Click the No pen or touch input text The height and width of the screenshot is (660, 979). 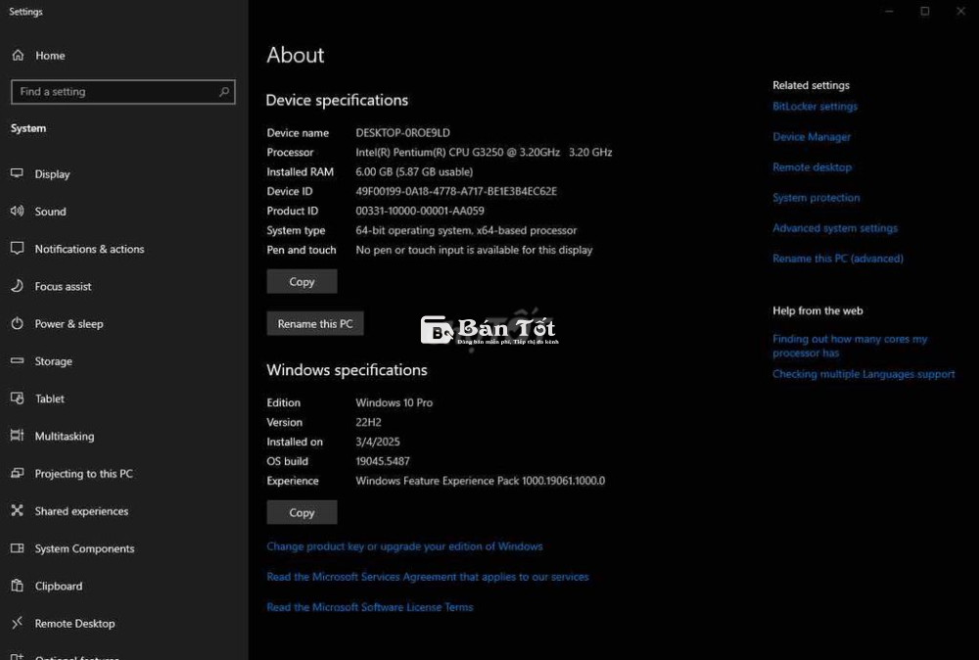474,250
